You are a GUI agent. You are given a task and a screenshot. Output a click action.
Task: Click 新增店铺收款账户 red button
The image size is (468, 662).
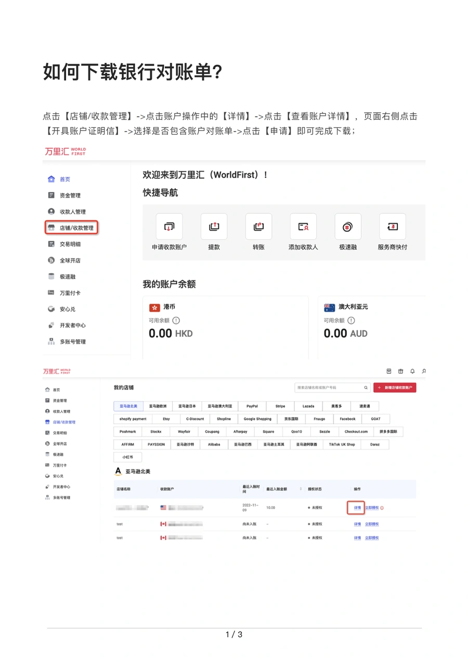click(x=395, y=388)
